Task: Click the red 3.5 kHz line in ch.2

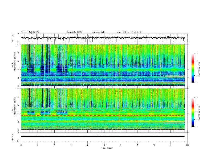Action: (x=103, y=115)
